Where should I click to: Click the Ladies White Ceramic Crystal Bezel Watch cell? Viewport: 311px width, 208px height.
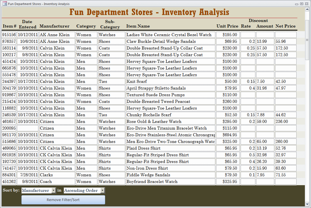pos(171,35)
